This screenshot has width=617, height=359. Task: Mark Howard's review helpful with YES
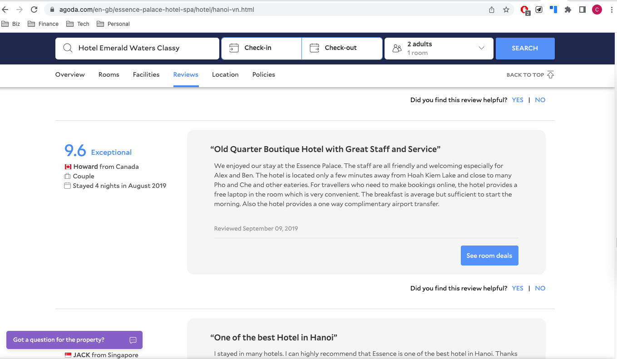click(x=518, y=288)
